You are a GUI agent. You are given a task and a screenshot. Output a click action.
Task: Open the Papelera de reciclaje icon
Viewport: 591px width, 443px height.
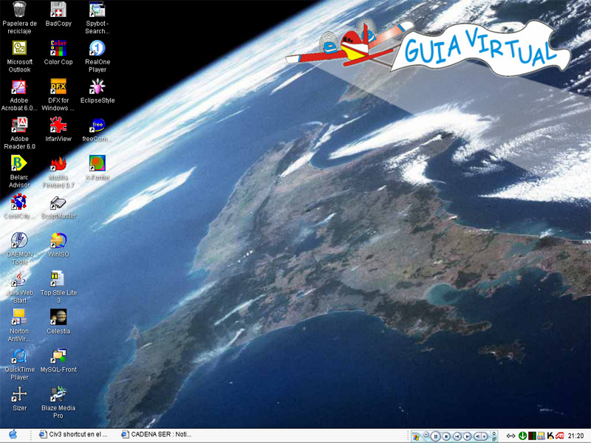[20, 10]
